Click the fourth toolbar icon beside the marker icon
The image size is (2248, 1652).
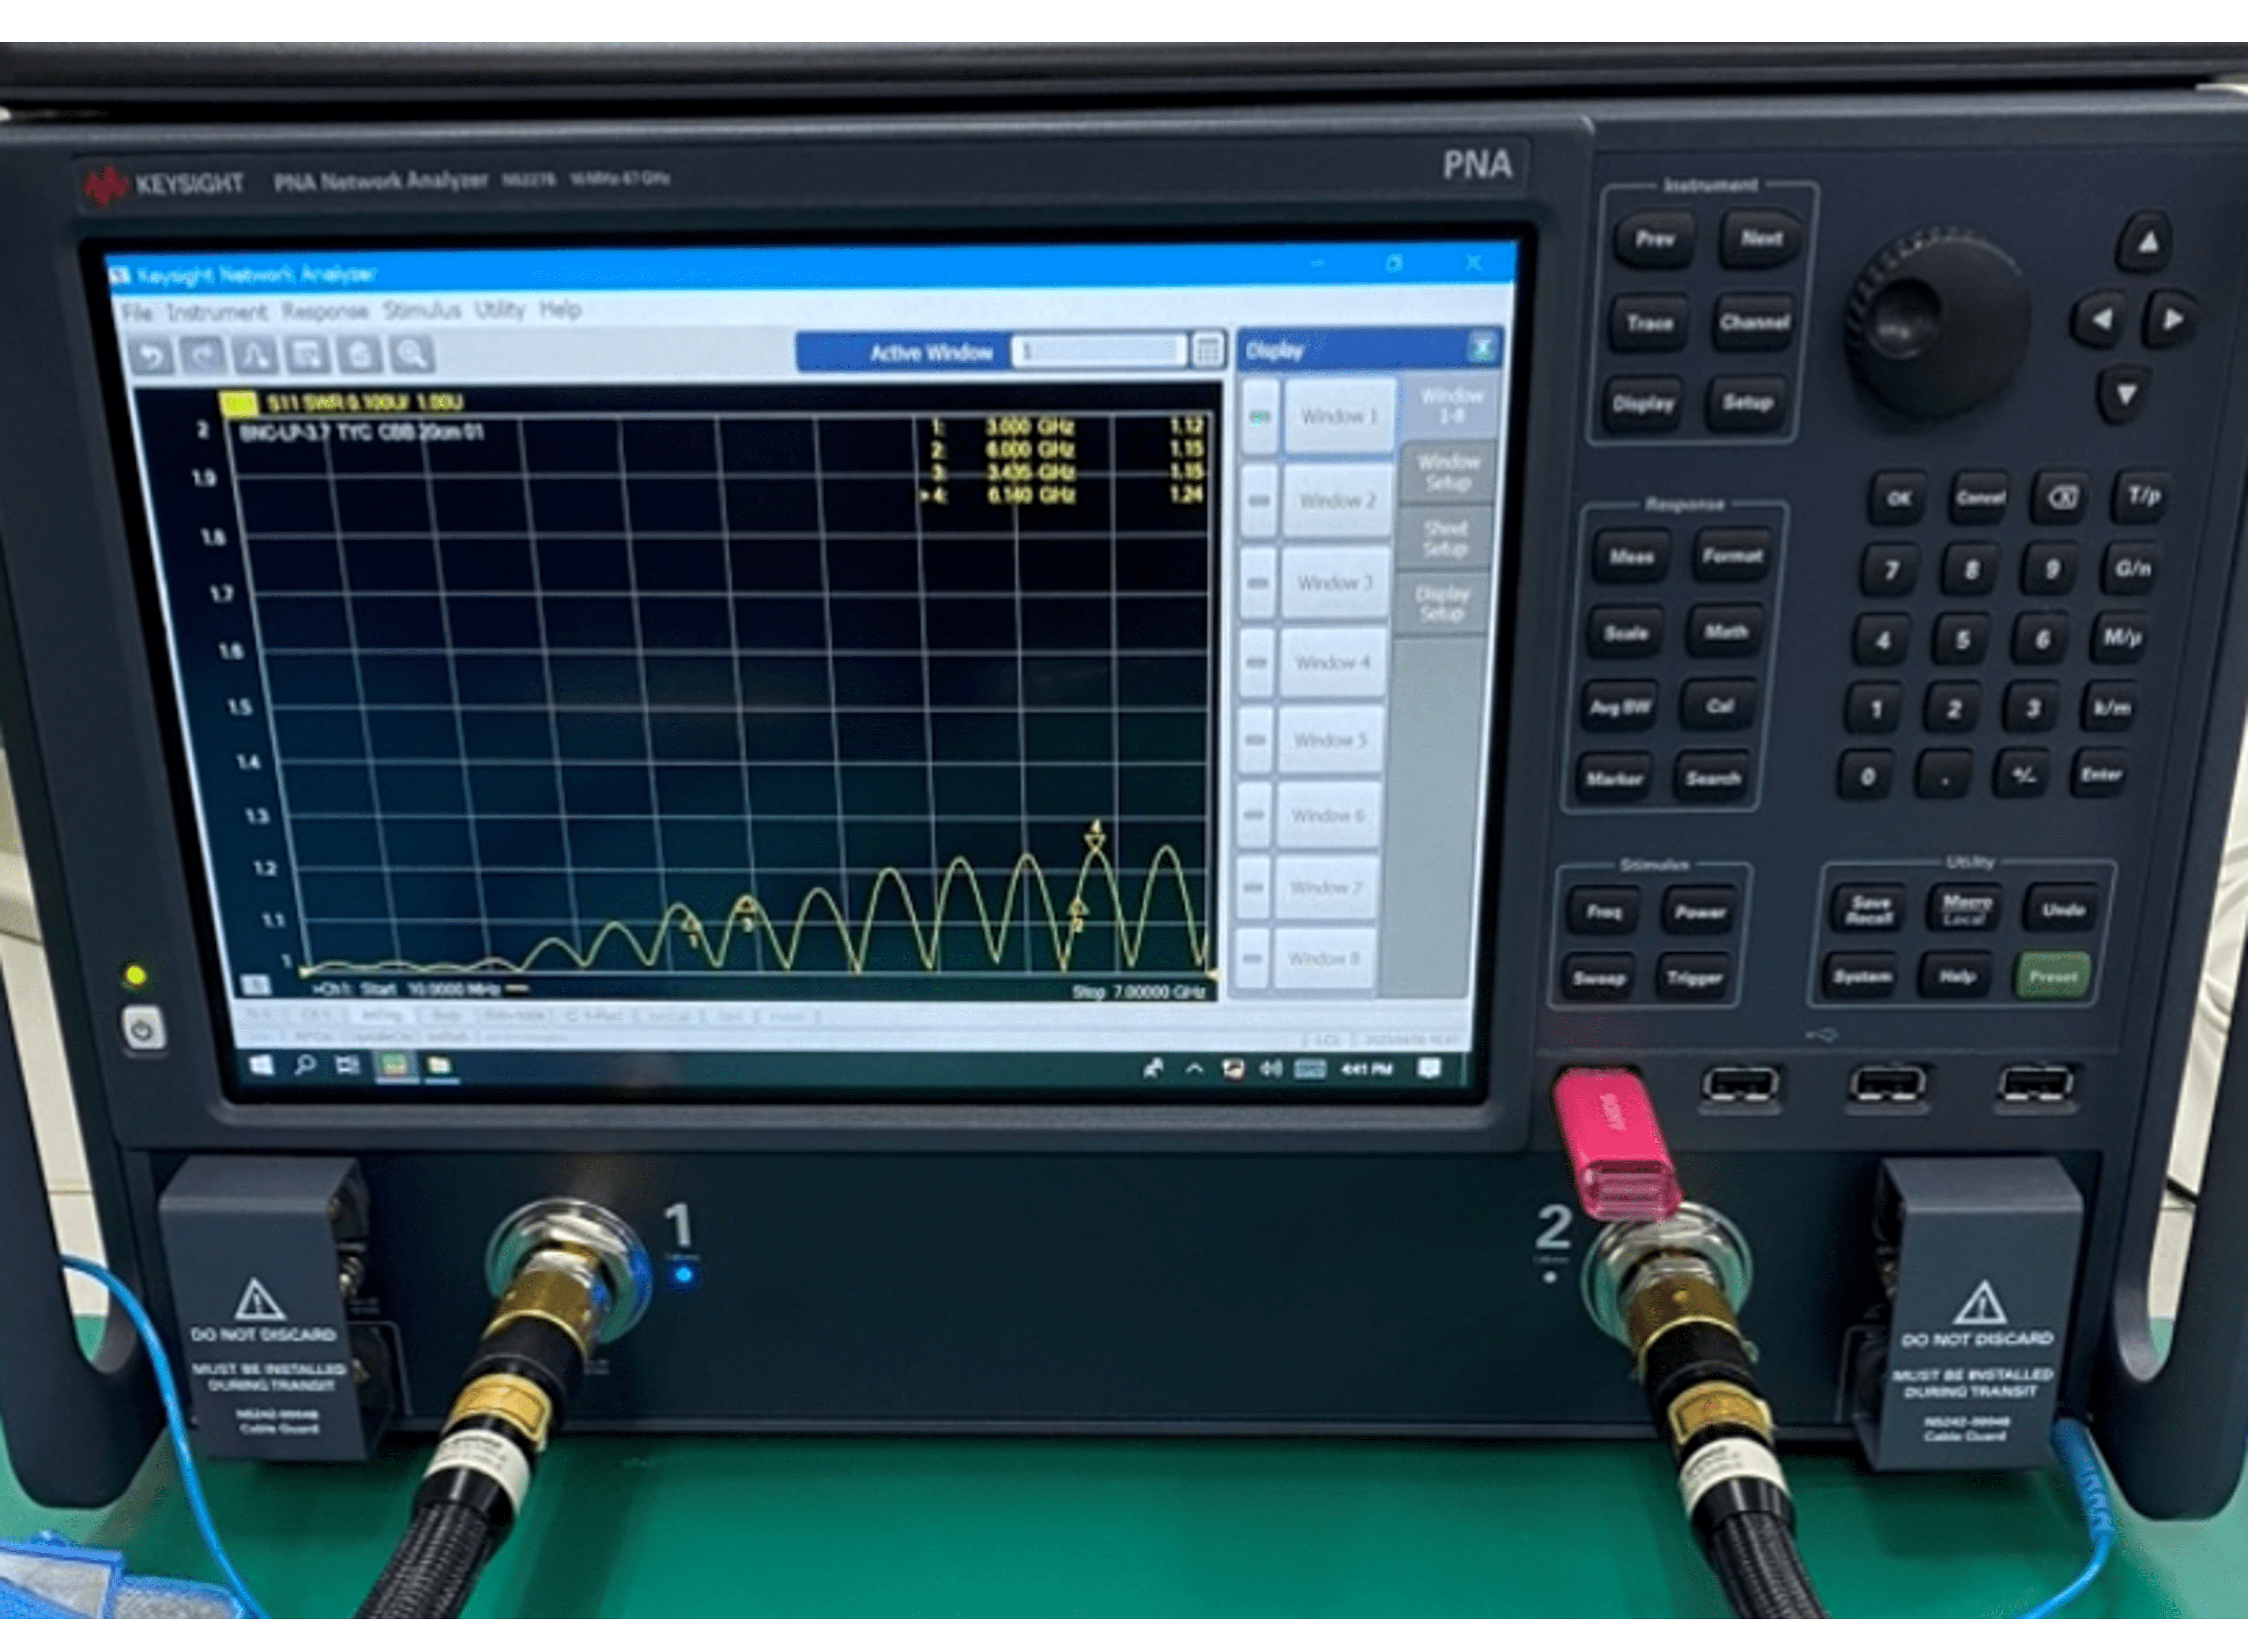coord(307,356)
